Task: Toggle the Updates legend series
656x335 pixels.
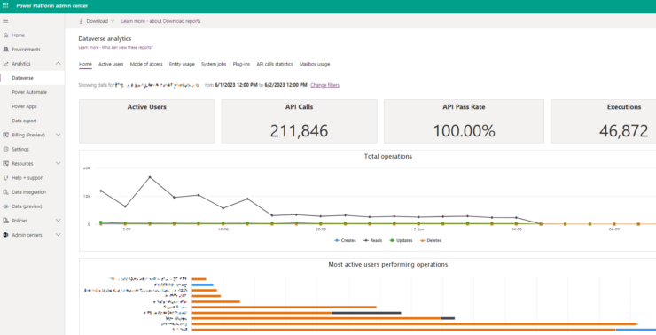Action: (401, 240)
